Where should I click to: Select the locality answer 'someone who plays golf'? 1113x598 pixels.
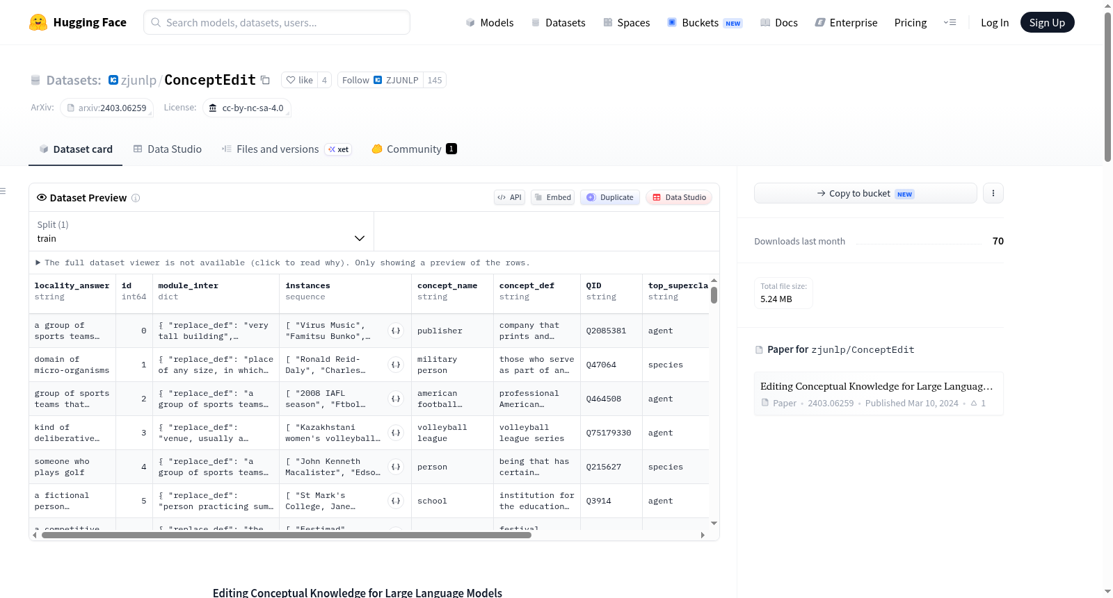(72, 467)
